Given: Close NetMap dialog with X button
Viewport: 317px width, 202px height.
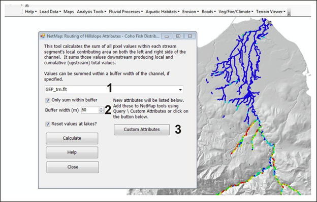Looking at the screenshot, I should (x=190, y=36).
